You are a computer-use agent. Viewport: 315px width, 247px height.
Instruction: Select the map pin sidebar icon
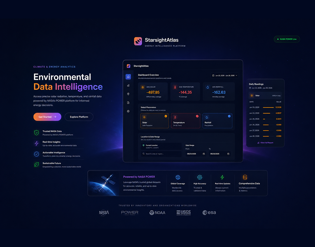[128, 94]
